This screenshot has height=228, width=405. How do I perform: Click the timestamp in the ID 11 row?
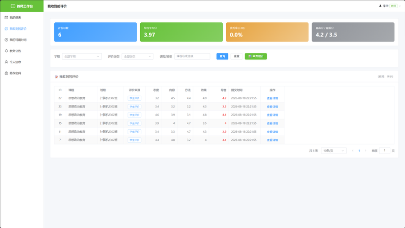pos(244,132)
